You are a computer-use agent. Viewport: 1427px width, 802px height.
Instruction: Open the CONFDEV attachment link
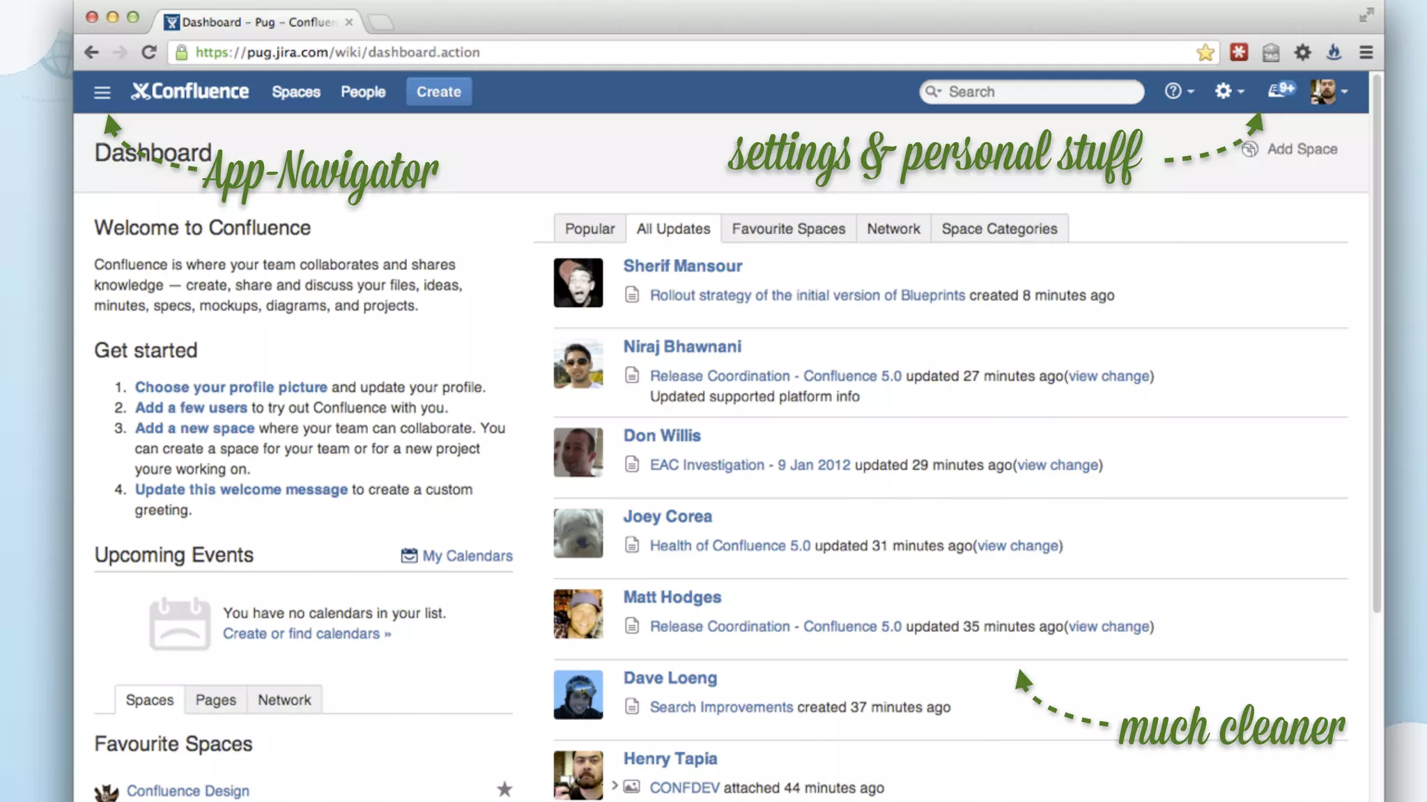coord(684,787)
